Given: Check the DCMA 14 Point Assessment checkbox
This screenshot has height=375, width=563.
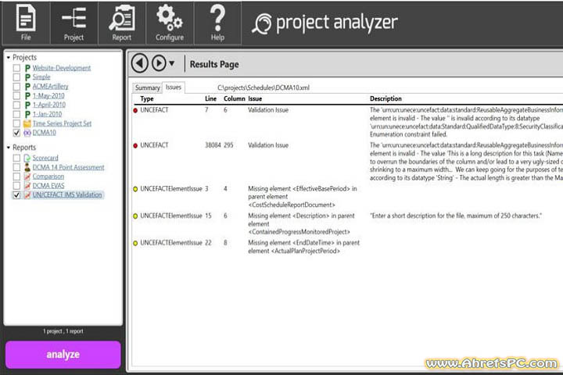Looking at the screenshot, I should click(x=16, y=167).
